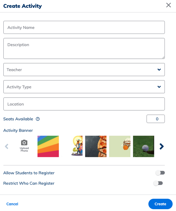Click into the Description text area

click(x=84, y=48)
